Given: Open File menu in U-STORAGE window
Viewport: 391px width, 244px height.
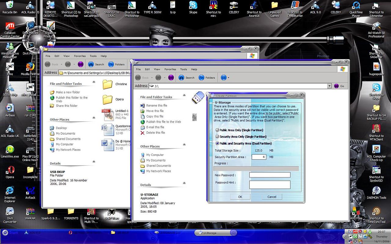Looking at the screenshot, I should point(138,69).
